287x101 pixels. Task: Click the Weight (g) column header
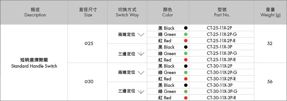point(270,13)
